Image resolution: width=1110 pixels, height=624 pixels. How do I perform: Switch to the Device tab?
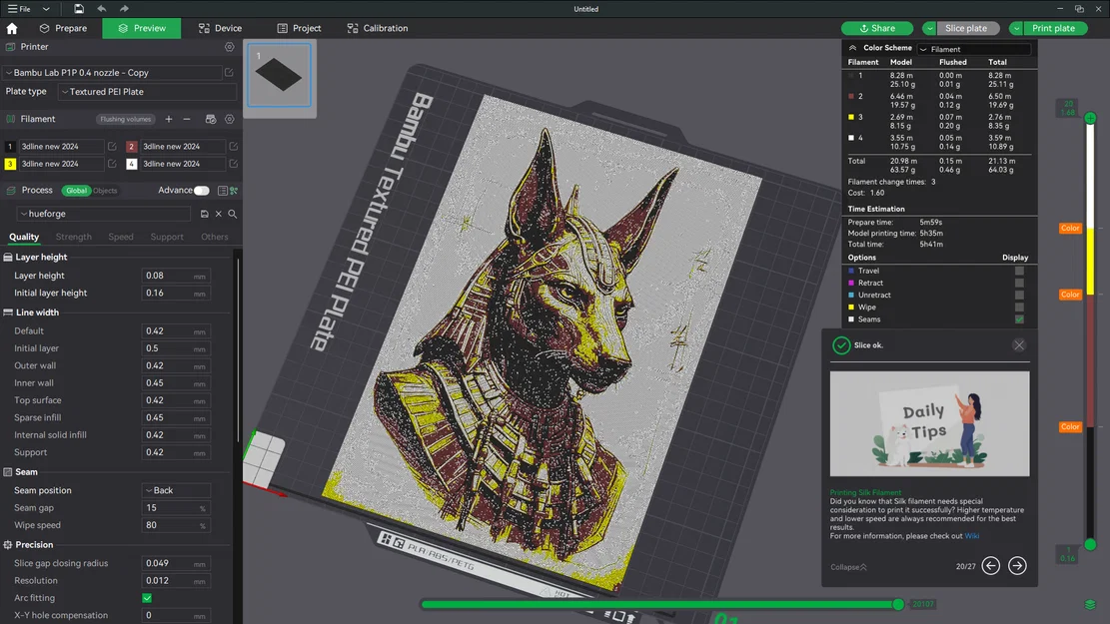[221, 28]
